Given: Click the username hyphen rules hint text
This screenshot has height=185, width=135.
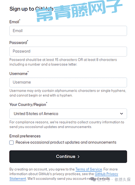Looking at the screenshot, I should point(68,93).
